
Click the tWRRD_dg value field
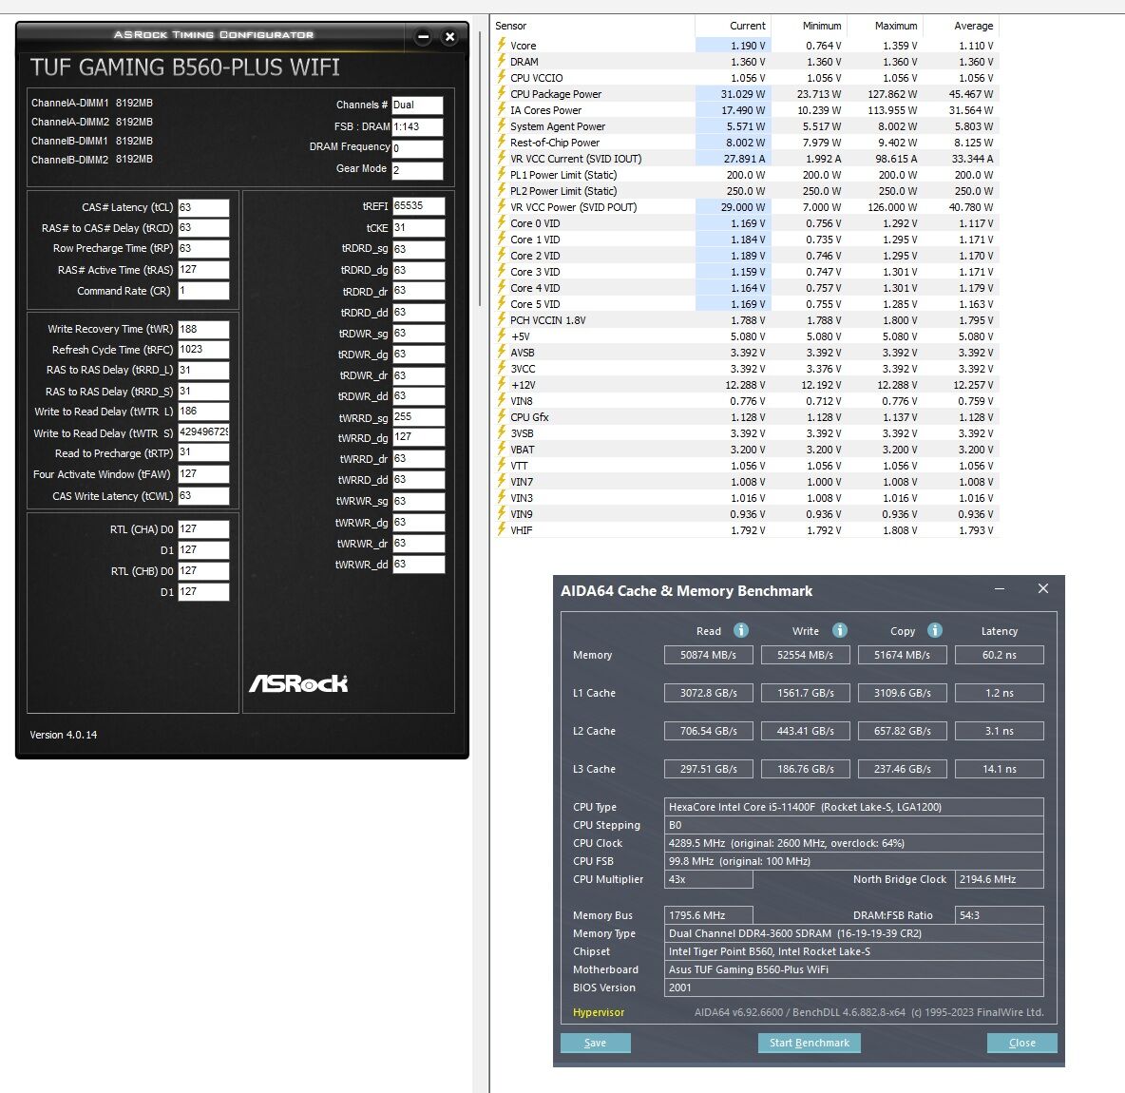point(419,437)
